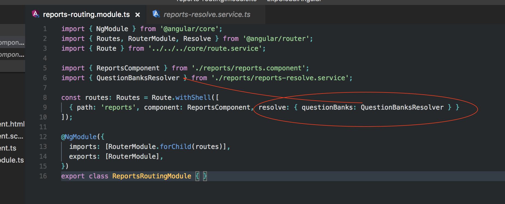Viewport: 505px width, 204px height.
Task: Click the '@angular/core' import path
Action: (189, 29)
